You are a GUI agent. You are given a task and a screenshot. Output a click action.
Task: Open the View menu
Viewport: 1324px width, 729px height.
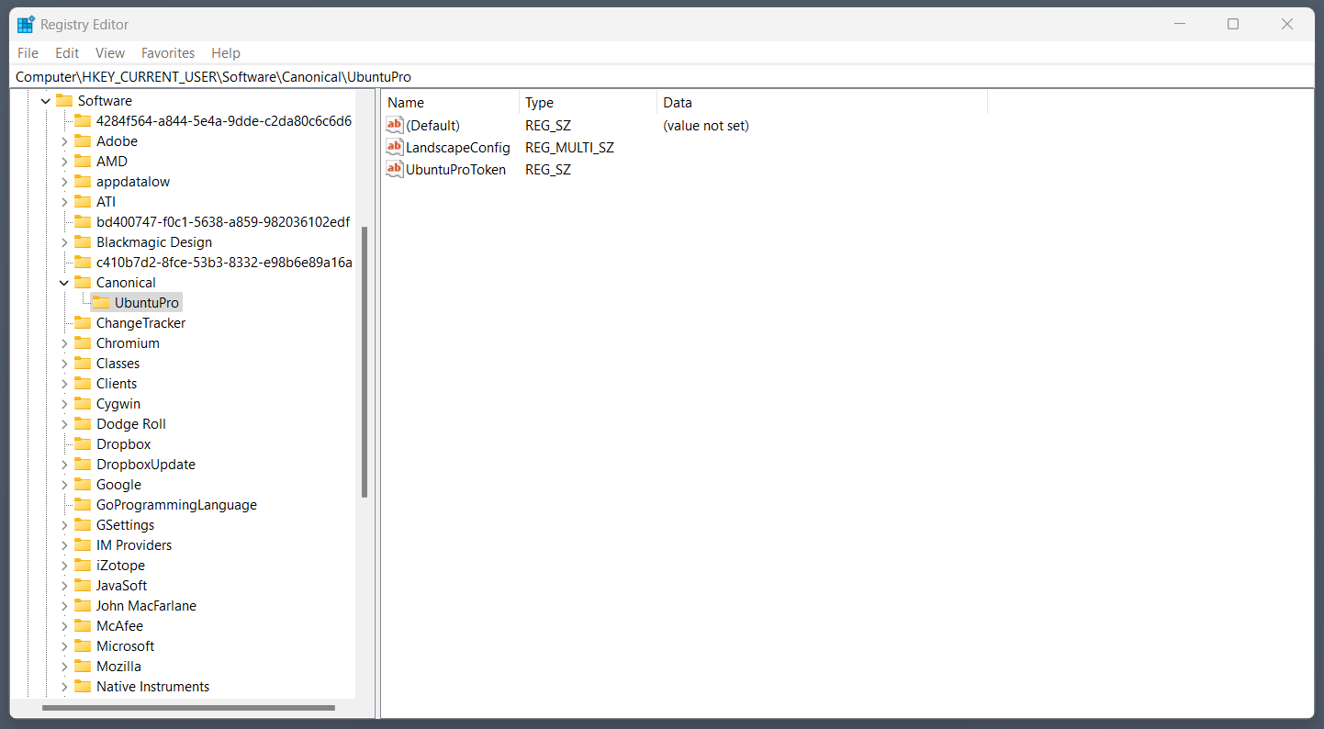click(x=110, y=53)
